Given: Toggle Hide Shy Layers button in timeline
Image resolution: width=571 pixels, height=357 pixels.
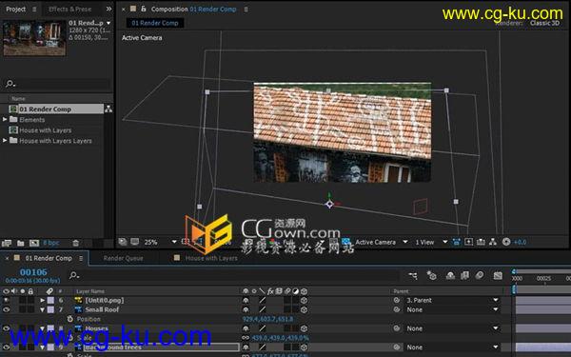Looking at the screenshot, I should point(450,276).
